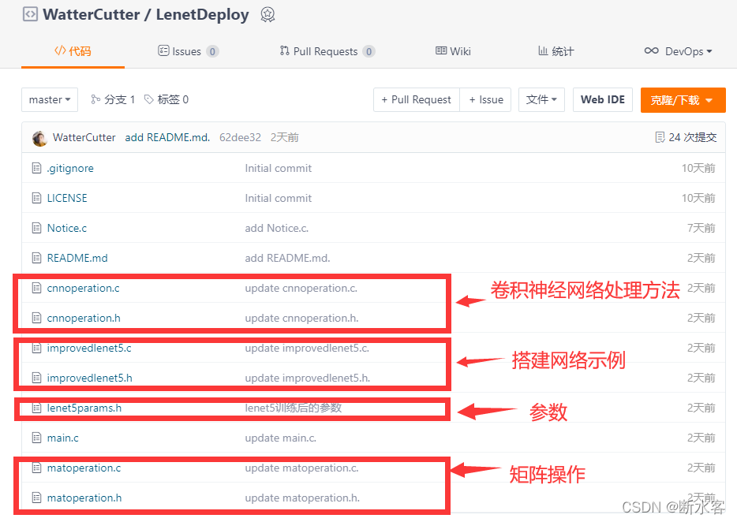Open the 统计 tab

pos(556,51)
